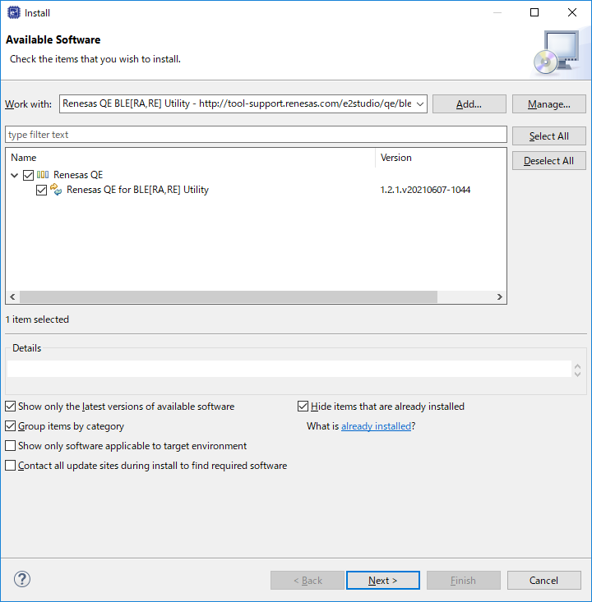Collapse the Renesas QE tree node
Image resolution: width=592 pixels, height=602 pixels.
[x=15, y=175]
